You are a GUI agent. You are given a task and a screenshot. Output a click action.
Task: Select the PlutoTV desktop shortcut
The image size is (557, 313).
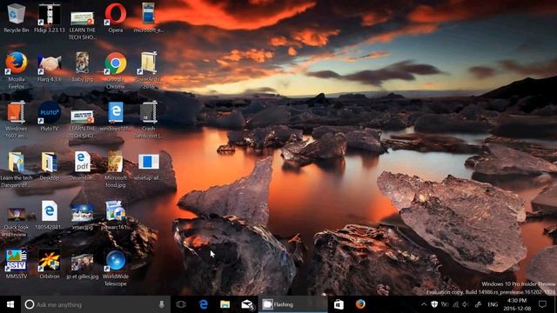[50, 117]
